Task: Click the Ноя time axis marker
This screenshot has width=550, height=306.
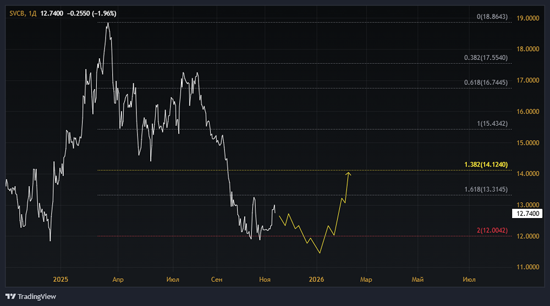Action: tap(265, 280)
